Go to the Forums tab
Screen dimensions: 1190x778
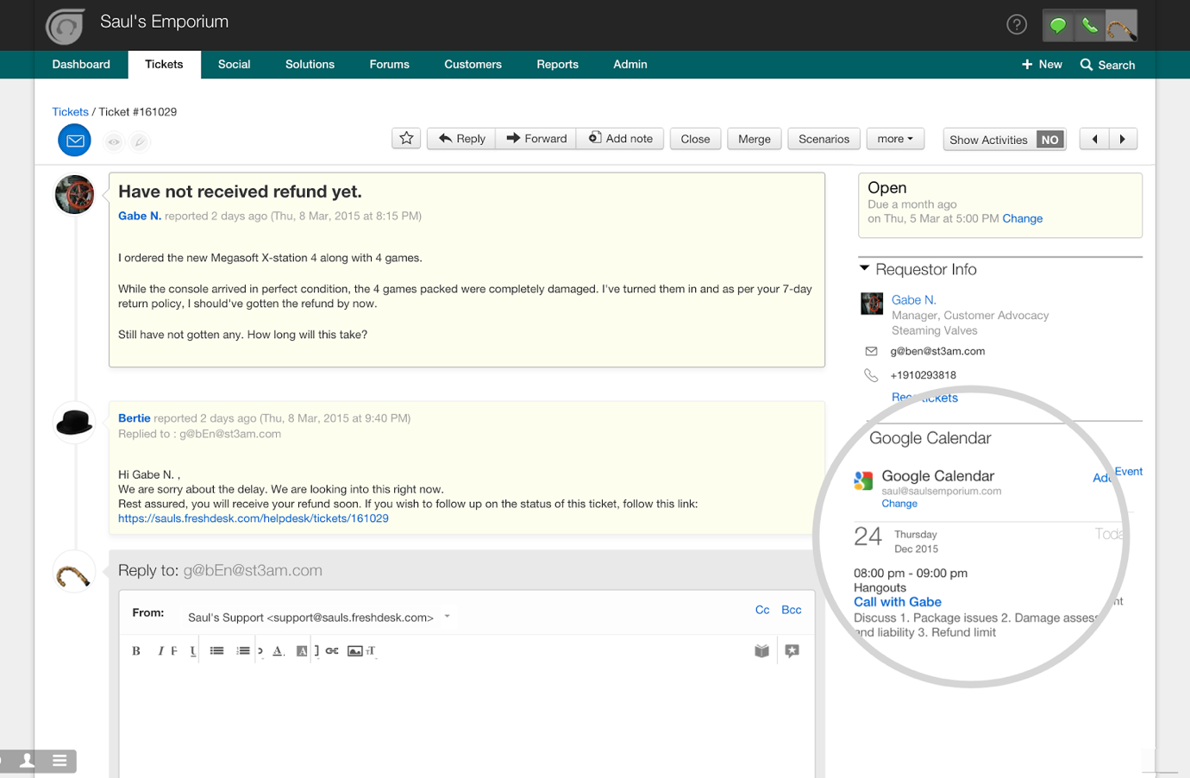pyautogui.click(x=389, y=65)
